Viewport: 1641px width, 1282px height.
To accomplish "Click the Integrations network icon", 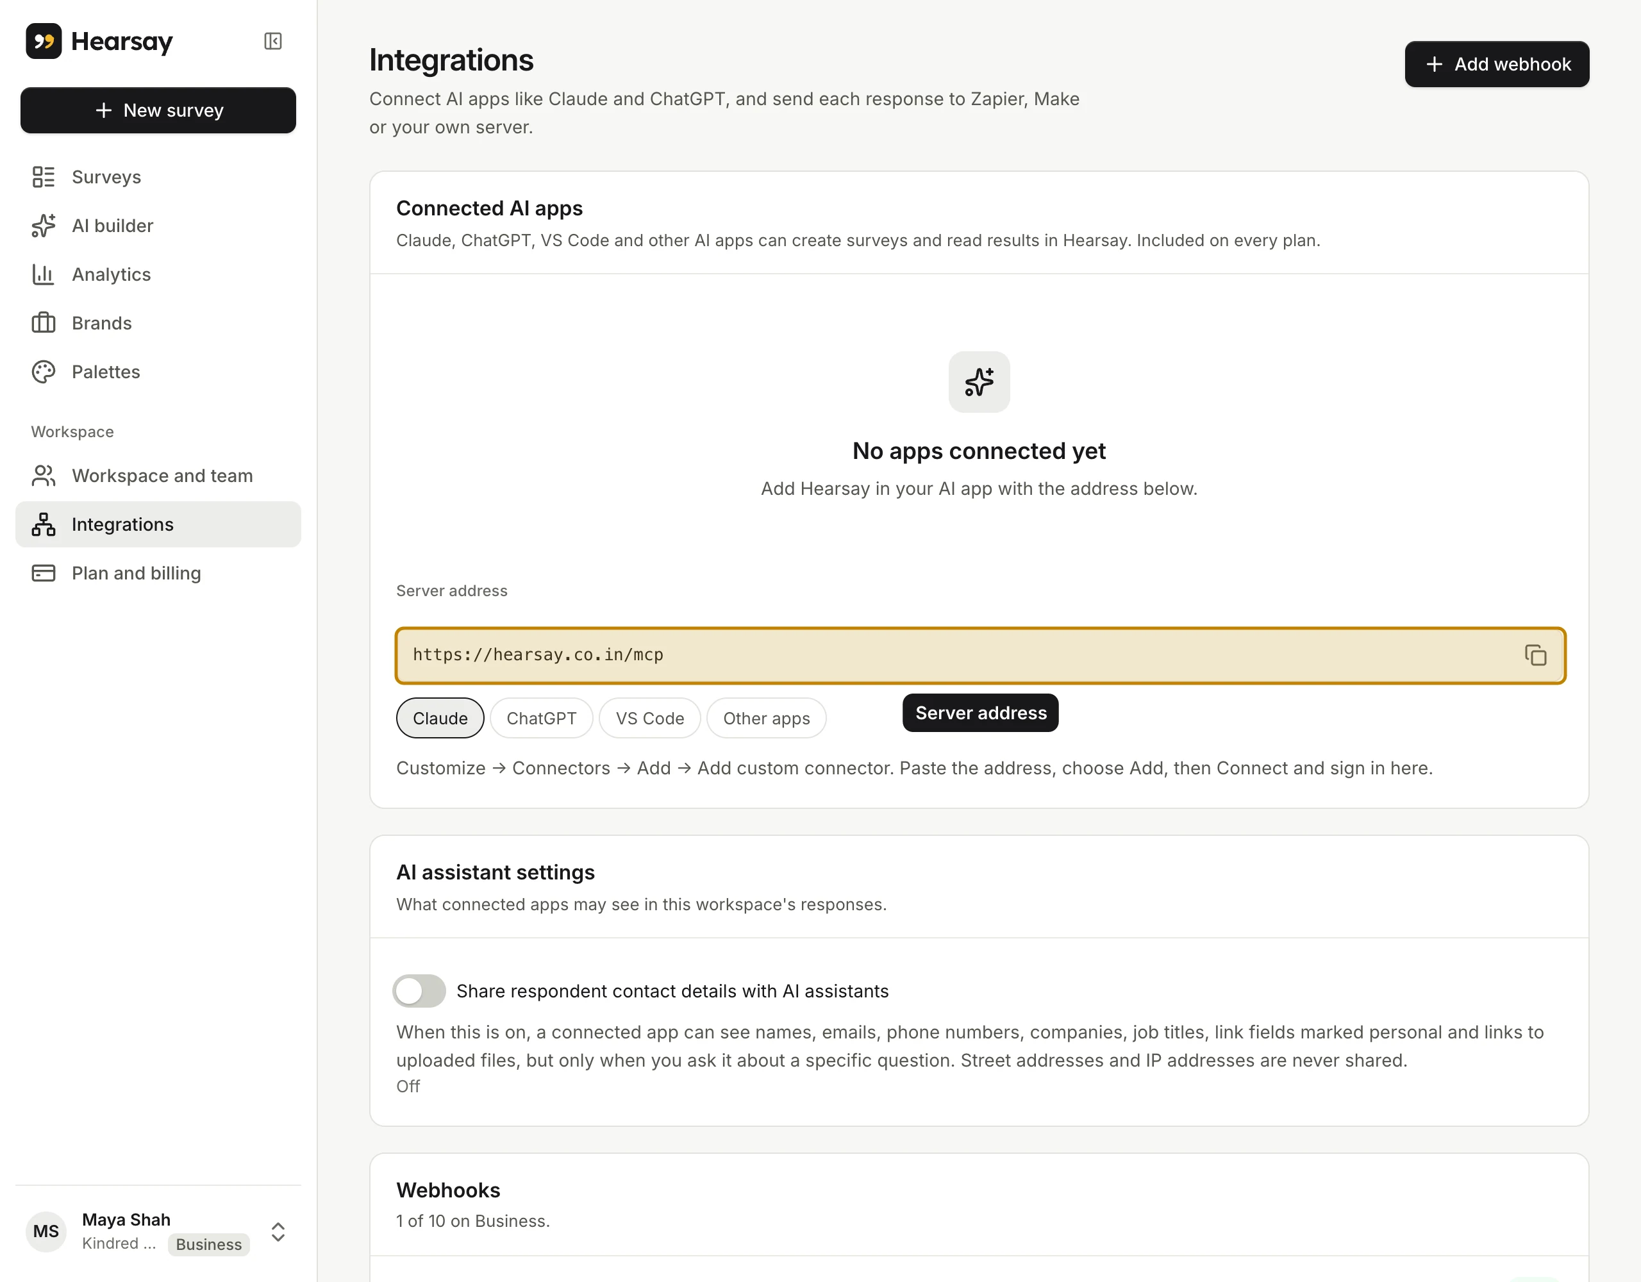I will coord(44,524).
